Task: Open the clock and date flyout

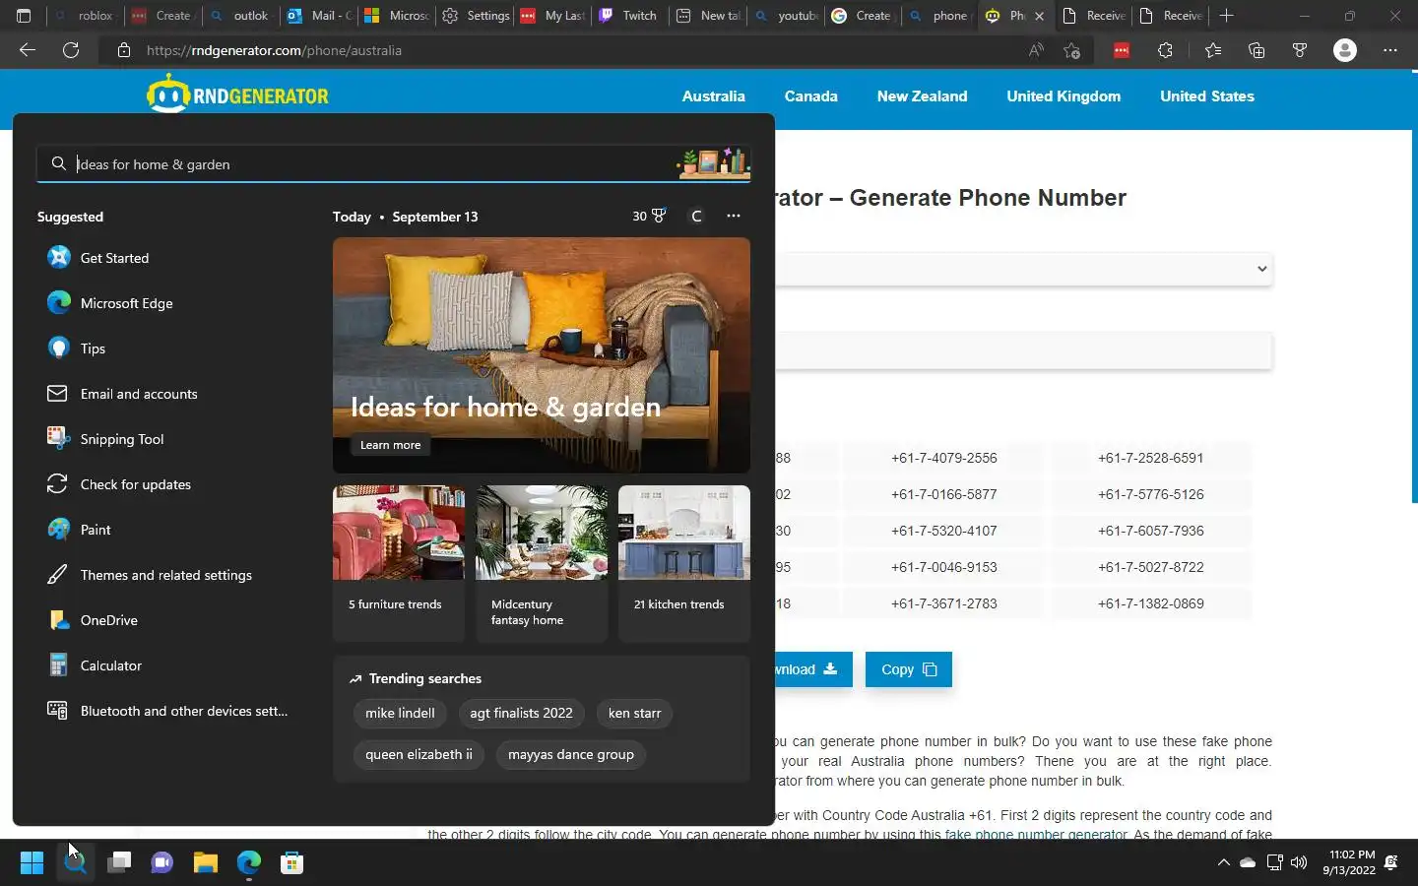Action: point(1349,862)
